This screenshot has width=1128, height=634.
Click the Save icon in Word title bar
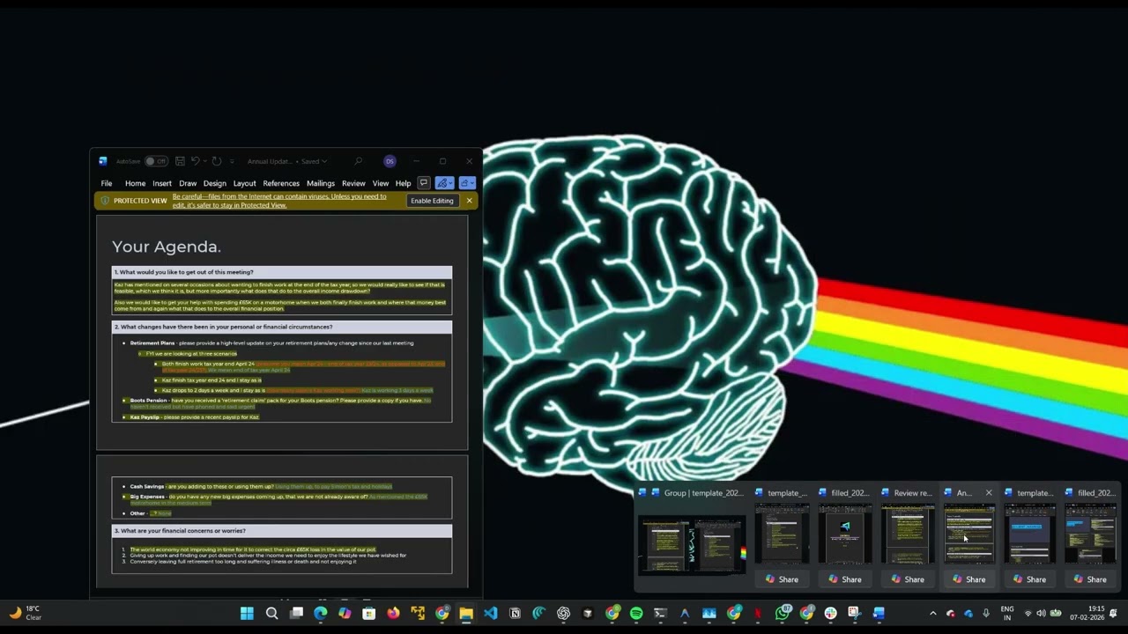[180, 161]
